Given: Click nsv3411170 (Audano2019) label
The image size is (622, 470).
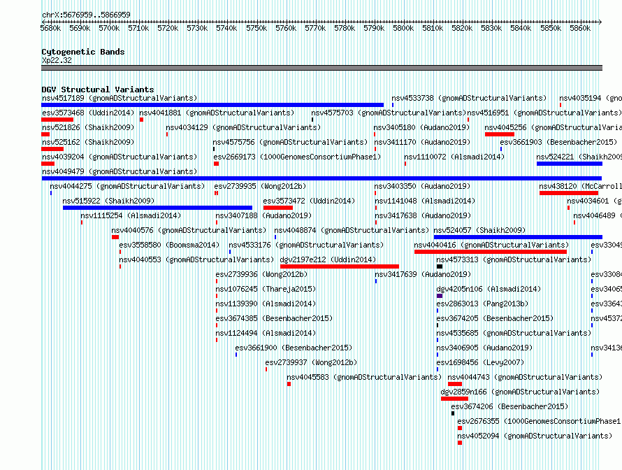Looking at the screenshot, I should pyautogui.click(x=422, y=142).
